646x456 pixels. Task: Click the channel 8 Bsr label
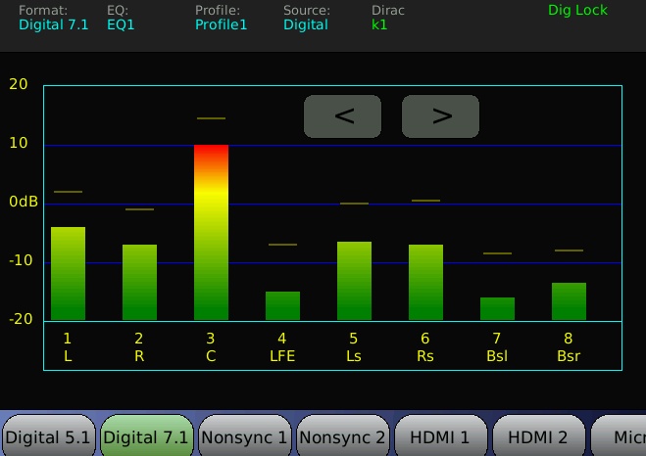(569, 347)
